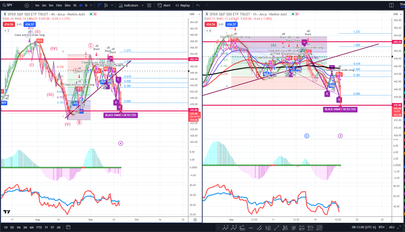Select the 5D date range
The height and width of the screenshot is (232, 405).
[12, 227]
